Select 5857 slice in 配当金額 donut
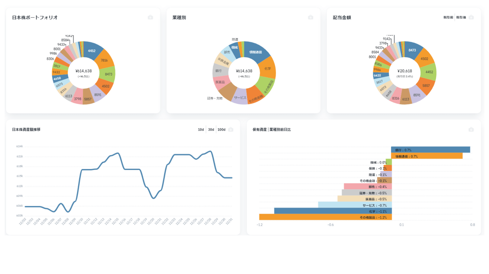This screenshot has width=489, height=274. [426, 86]
